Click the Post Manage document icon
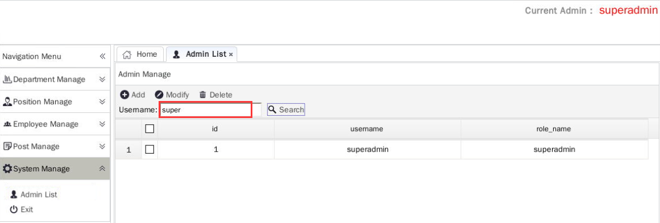The width and height of the screenshot is (660, 223). pos(7,146)
